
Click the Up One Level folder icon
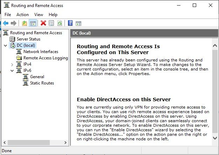click(x=25, y=23)
